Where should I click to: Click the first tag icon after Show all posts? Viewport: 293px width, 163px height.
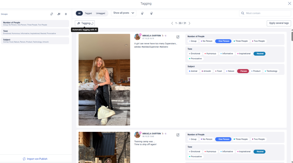[142, 13]
